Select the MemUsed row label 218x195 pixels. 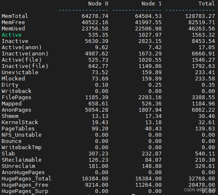point(13,29)
